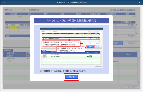Click the 繰越金額 column header
Viewport: 143px width, 92px height.
point(13,14)
